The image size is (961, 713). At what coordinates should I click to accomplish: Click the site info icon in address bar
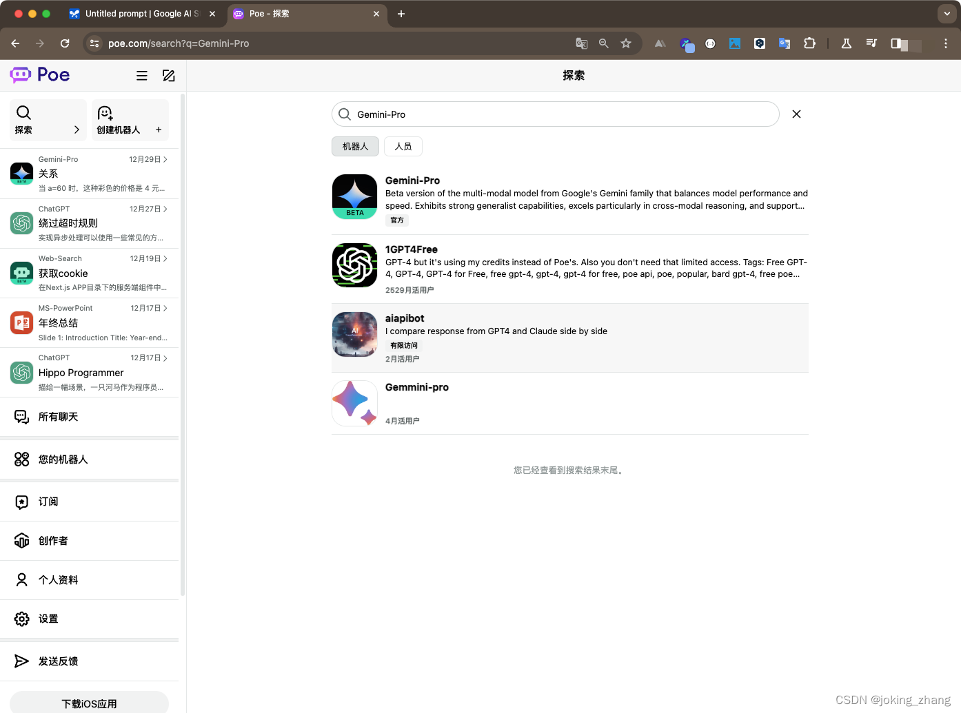point(94,43)
